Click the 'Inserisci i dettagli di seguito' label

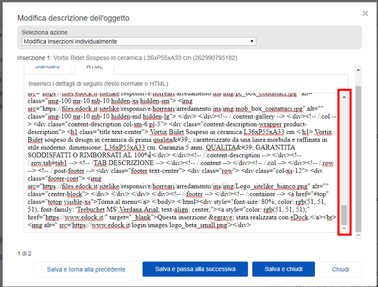point(98,84)
